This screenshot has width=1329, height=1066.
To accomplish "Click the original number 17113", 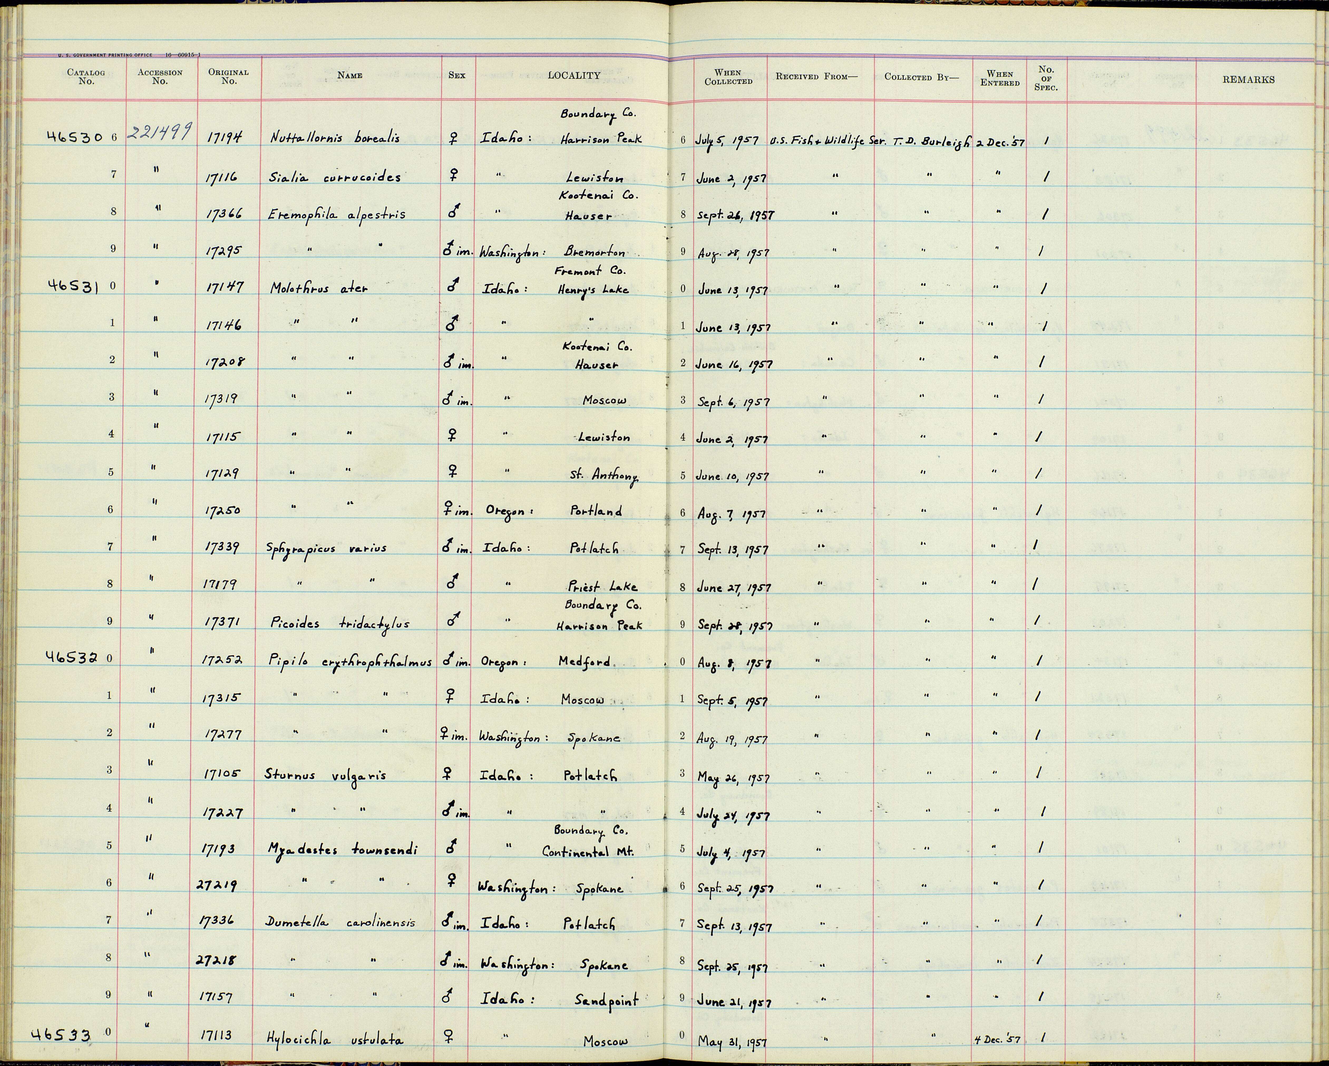I will click(216, 1036).
